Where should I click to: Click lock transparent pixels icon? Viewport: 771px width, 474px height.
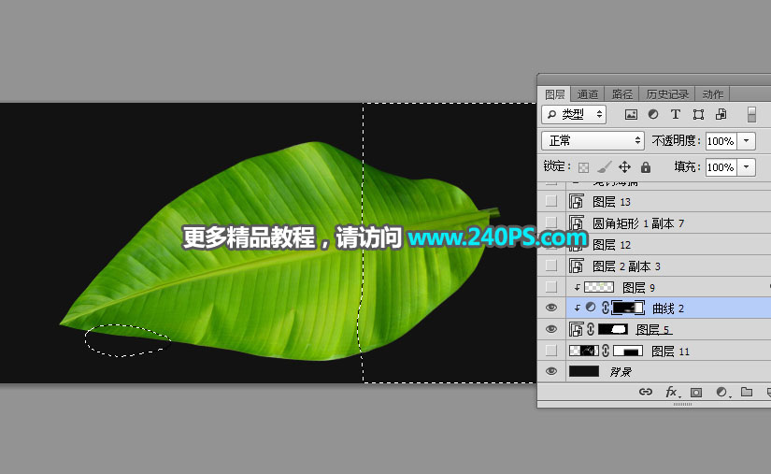(584, 167)
